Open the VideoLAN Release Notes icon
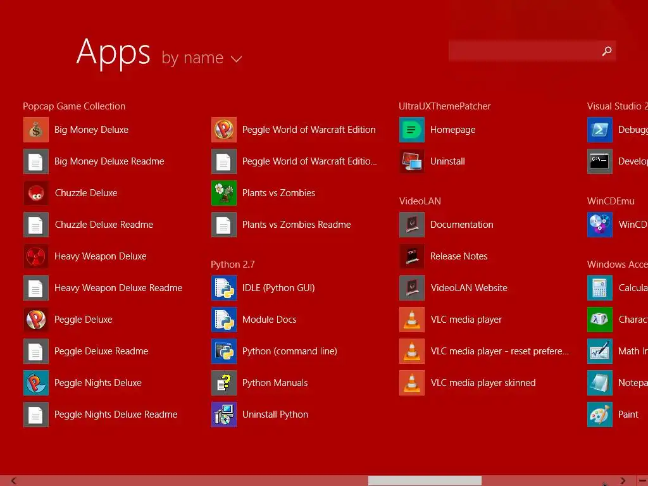648x486 pixels. tap(412, 256)
